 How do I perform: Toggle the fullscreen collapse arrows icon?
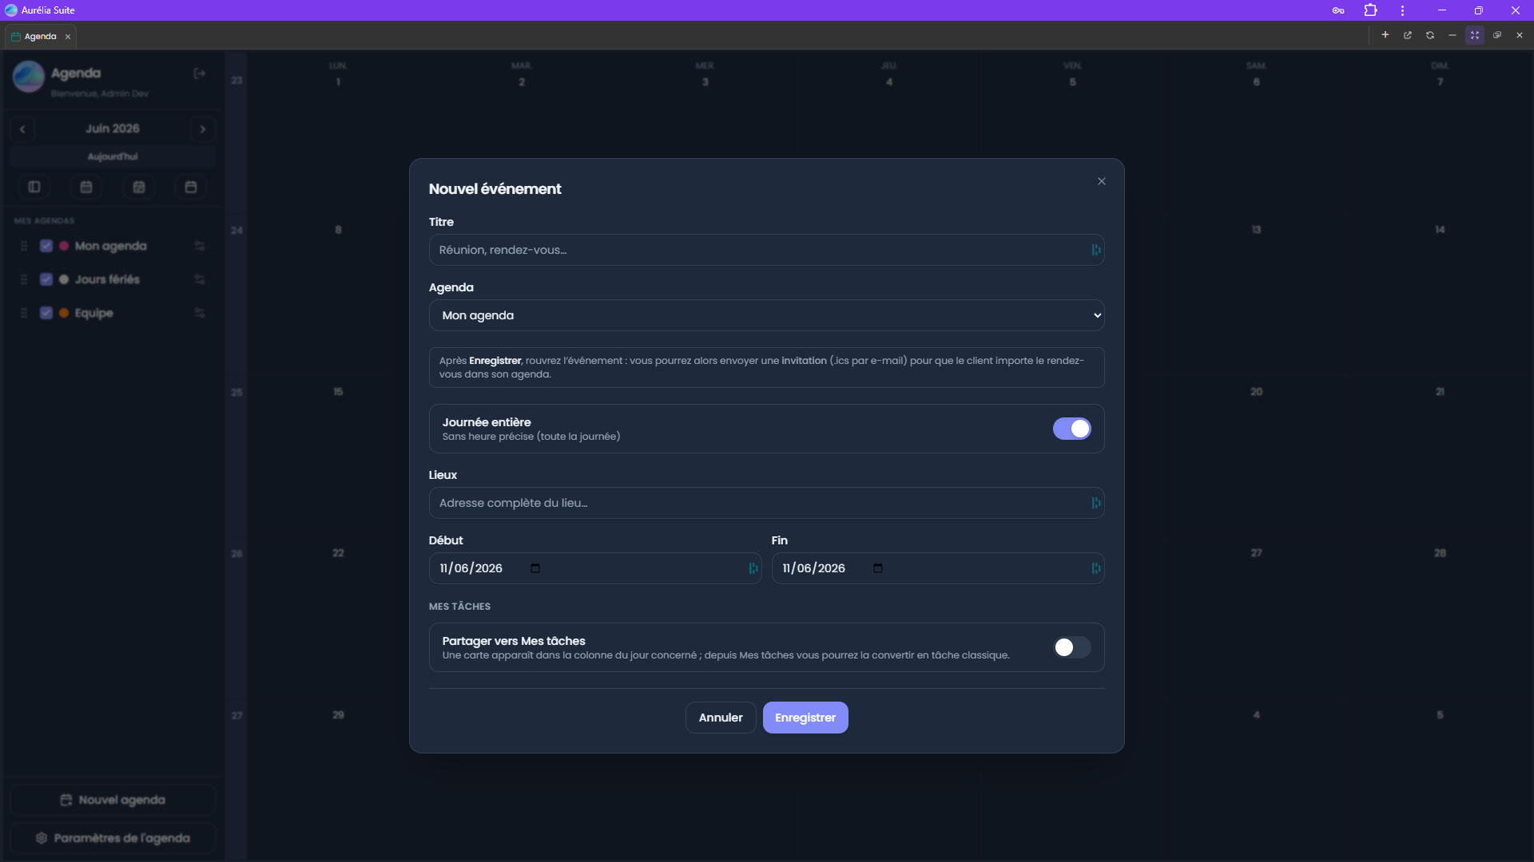click(x=1475, y=35)
